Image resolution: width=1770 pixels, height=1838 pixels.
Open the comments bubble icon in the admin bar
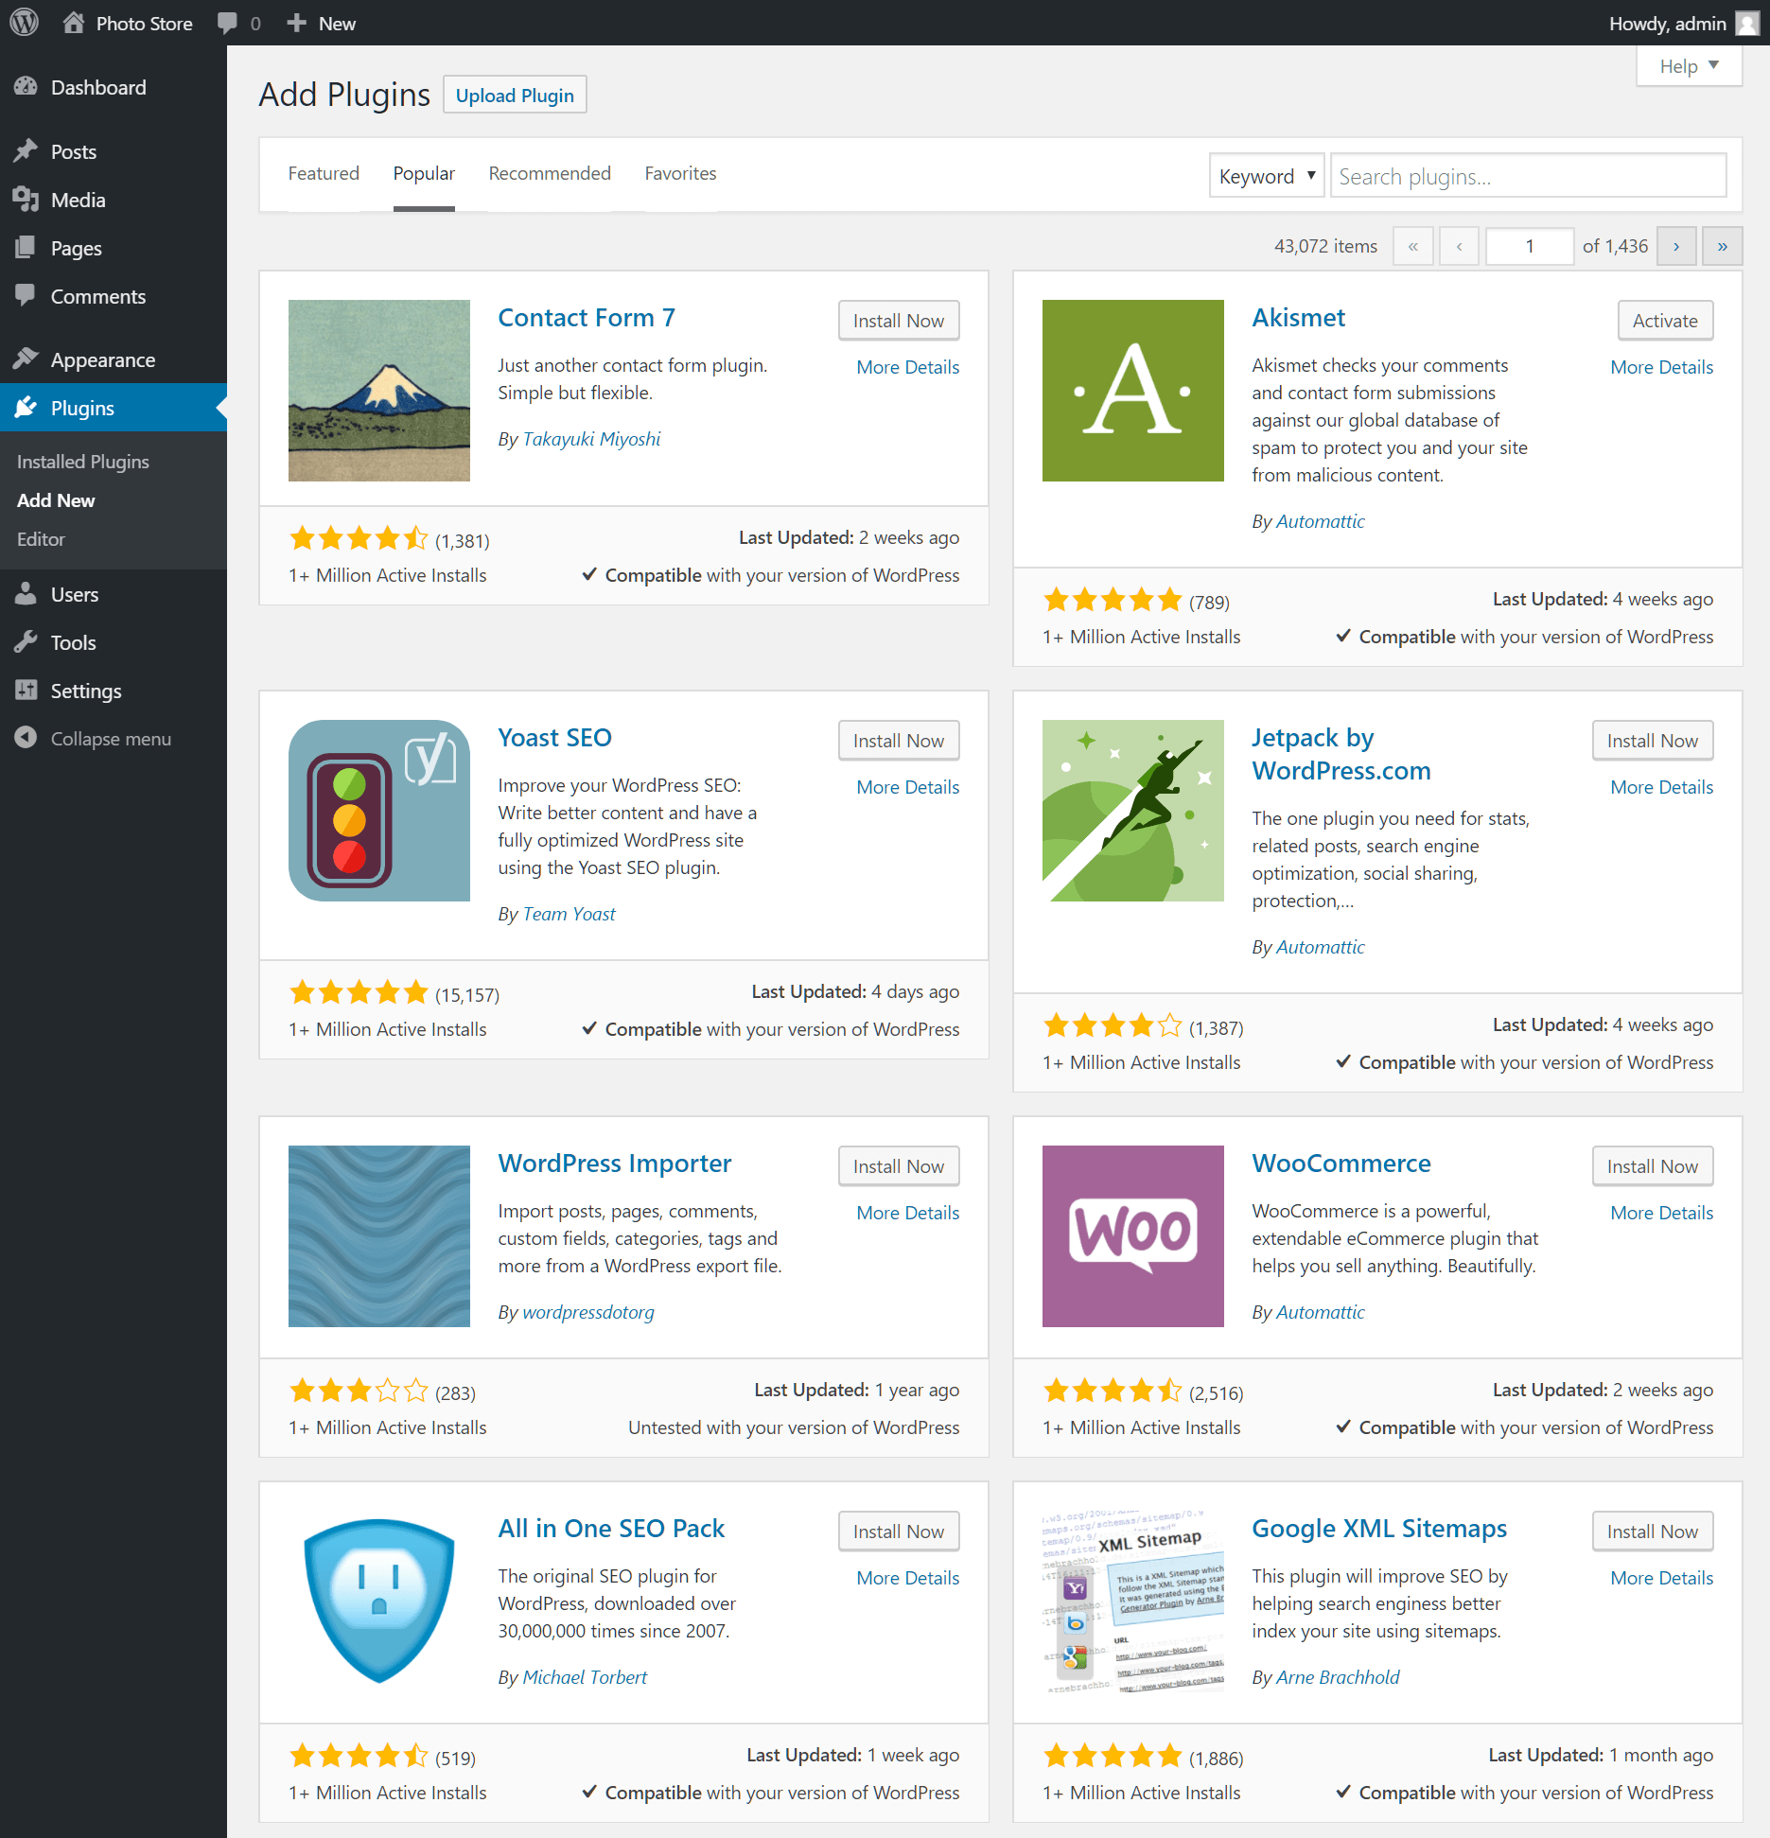coord(227,23)
